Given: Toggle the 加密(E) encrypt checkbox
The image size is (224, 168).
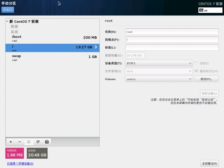Looking at the screenshot, I should coord(196,63).
